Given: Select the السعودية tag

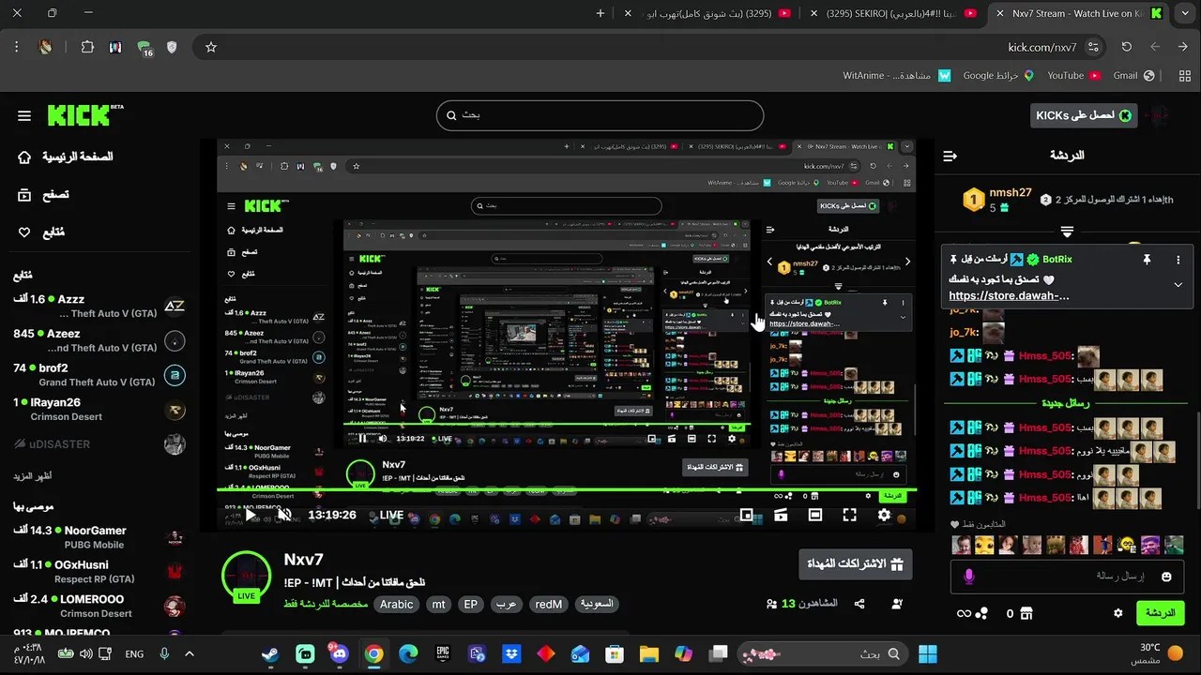Looking at the screenshot, I should pos(597,605).
